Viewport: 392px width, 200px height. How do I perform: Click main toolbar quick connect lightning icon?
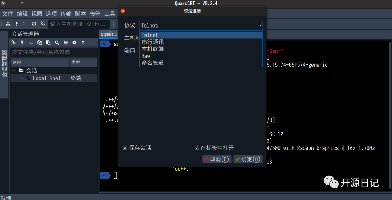click(x=17, y=24)
